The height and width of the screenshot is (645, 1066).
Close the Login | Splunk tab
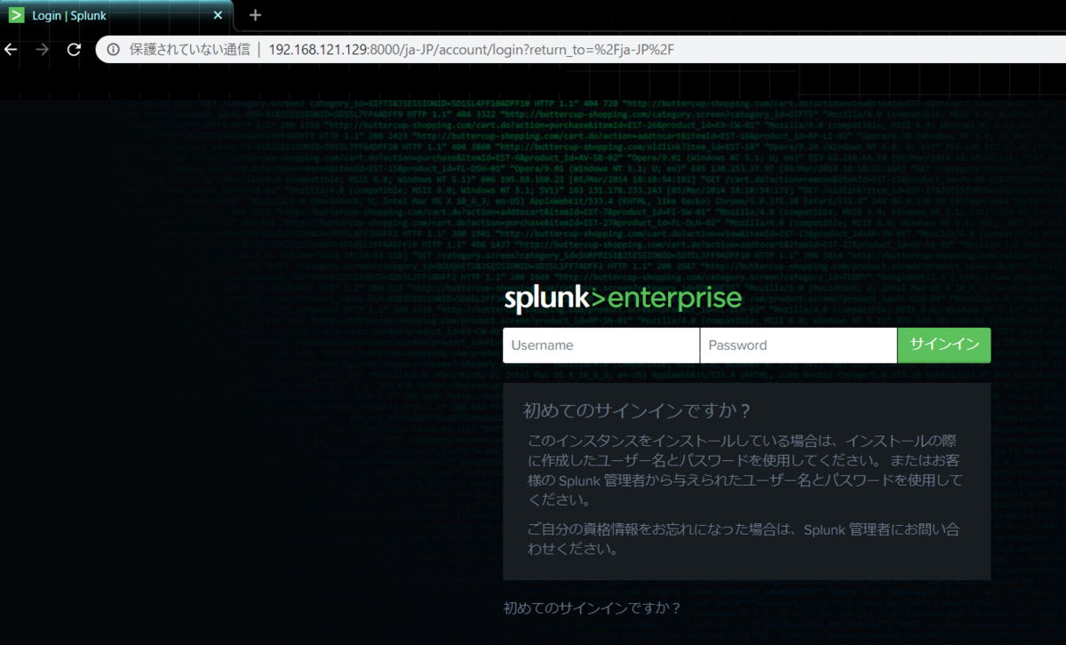pos(218,15)
